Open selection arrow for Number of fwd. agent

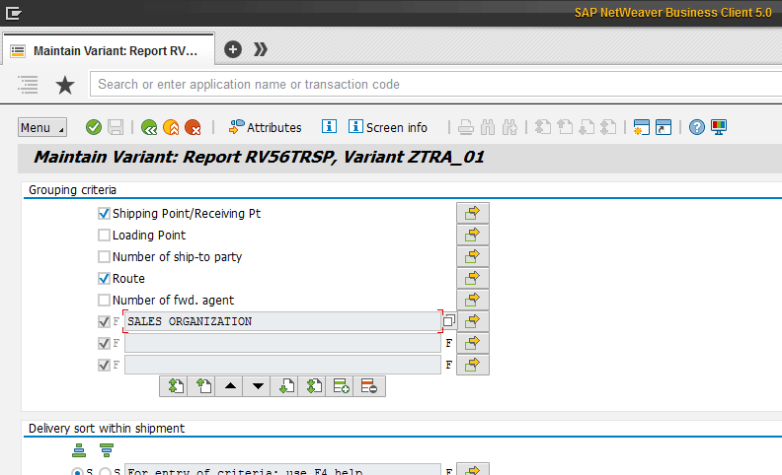coord(472,300)
